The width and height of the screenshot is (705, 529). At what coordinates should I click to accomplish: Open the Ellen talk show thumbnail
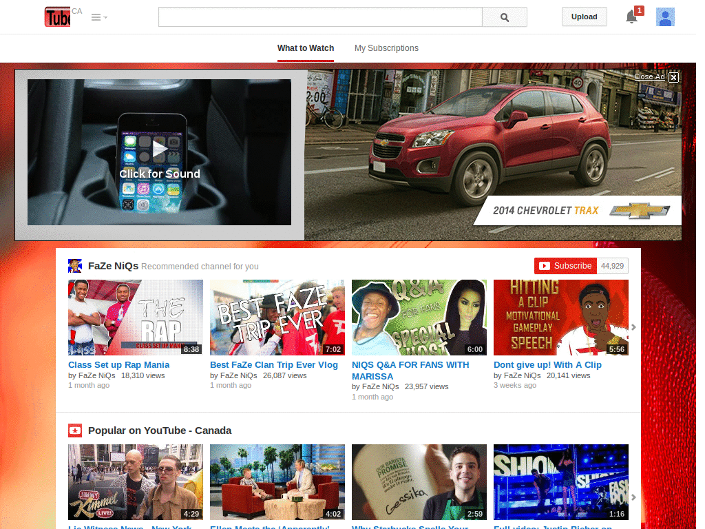(277, 482)
